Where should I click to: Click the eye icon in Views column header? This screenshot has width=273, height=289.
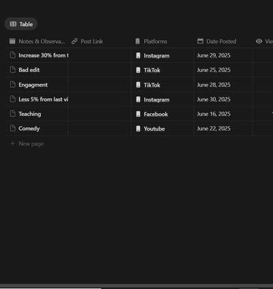(259, 42)
